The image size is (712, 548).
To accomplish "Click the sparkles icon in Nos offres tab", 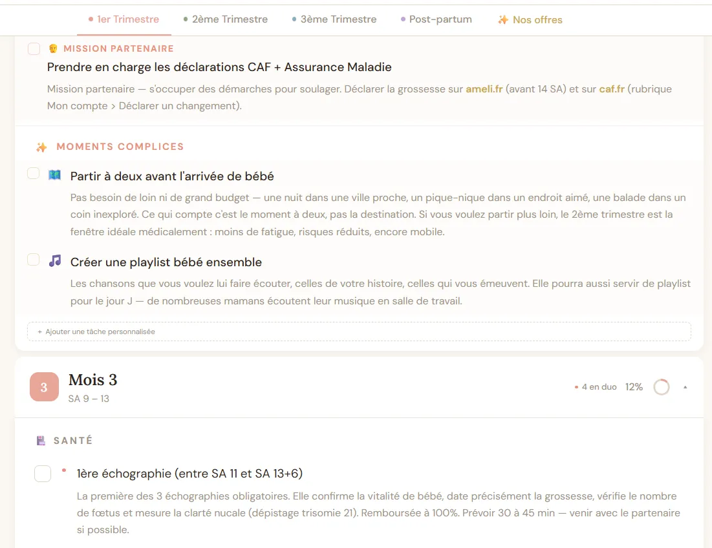I will pyautogui.click(x=502, y=20).
